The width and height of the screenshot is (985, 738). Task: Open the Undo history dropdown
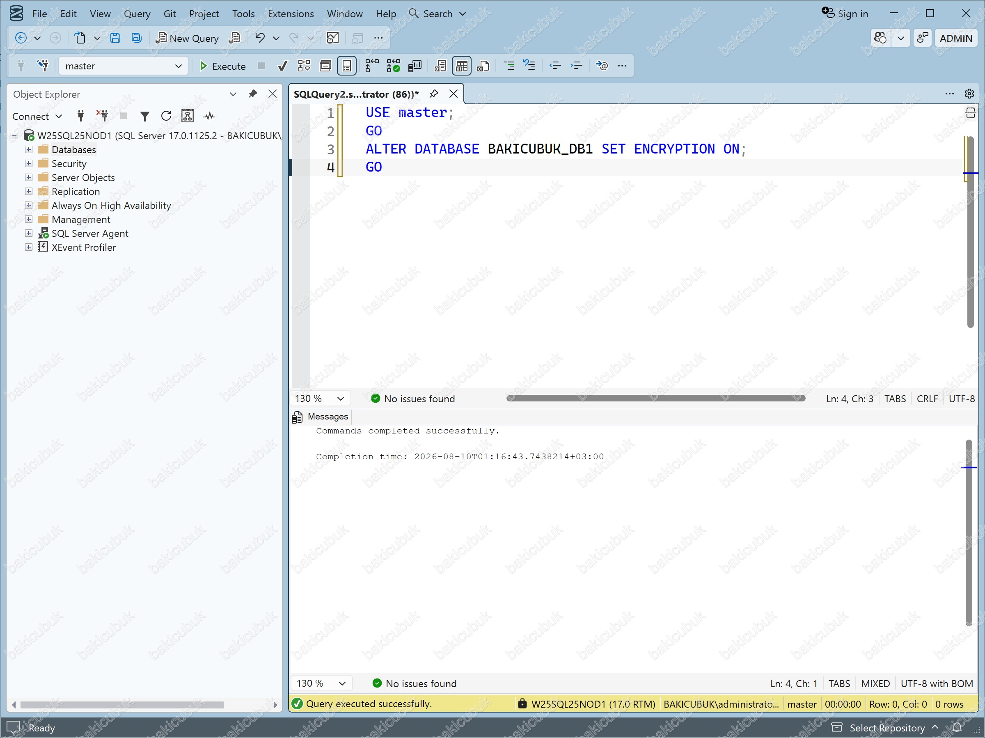(x=276, y=38)
